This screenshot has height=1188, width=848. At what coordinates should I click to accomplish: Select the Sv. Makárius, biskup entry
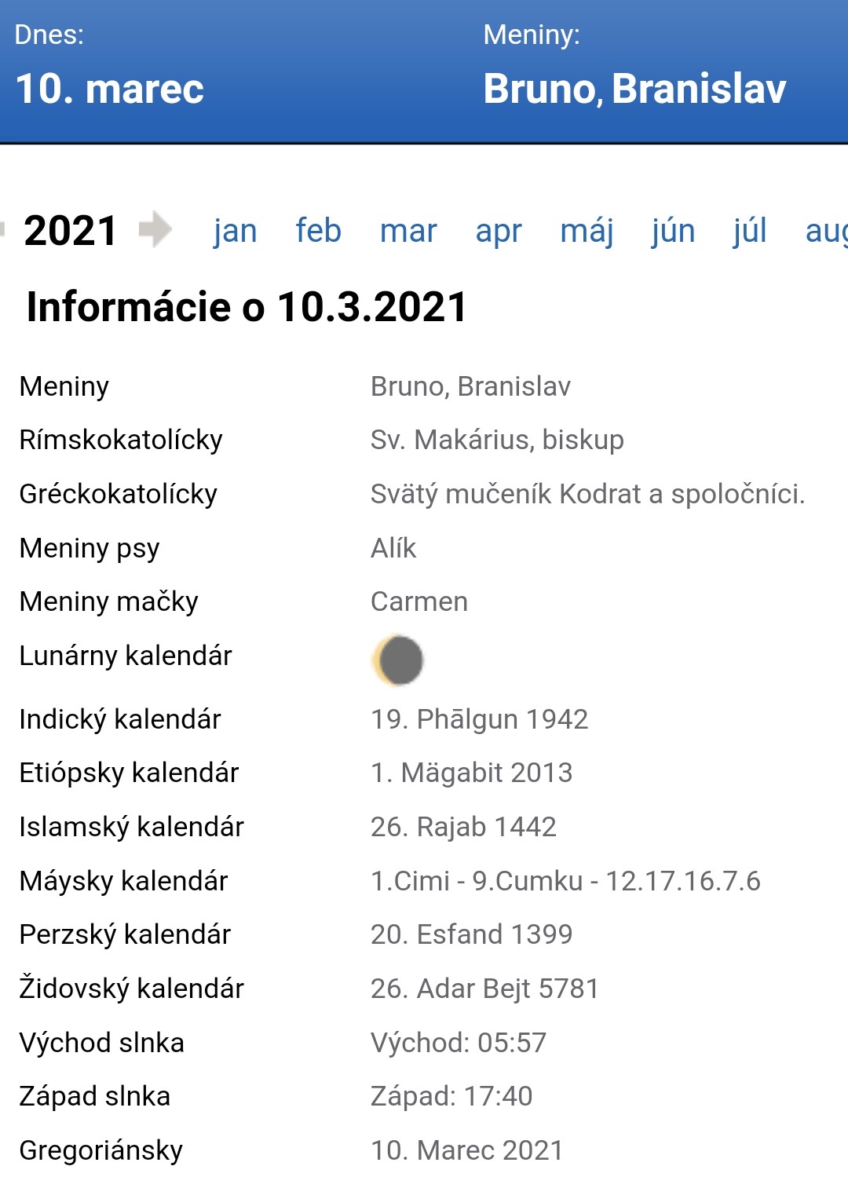coord(497,440)
